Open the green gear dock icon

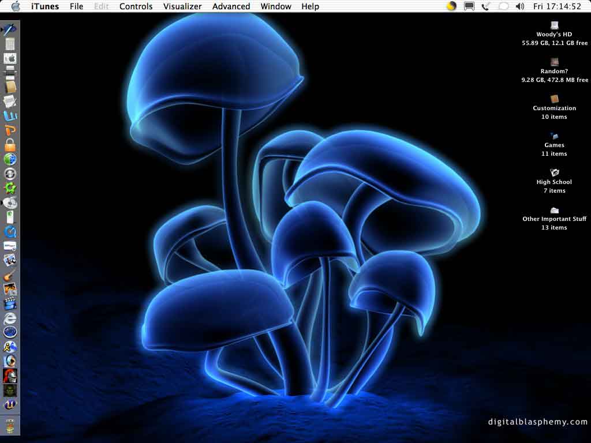[x=10, y=188]
